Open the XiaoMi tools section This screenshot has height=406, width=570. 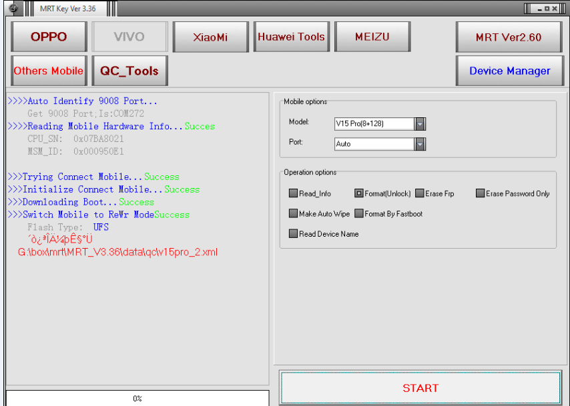210,37
